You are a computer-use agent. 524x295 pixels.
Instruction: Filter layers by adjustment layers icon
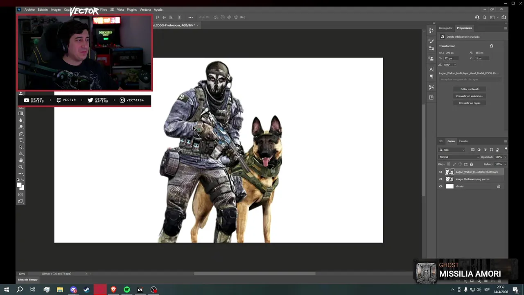[479, 150]
